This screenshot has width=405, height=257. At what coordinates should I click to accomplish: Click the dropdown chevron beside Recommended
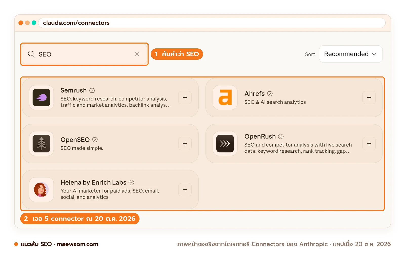click(374, 54)
